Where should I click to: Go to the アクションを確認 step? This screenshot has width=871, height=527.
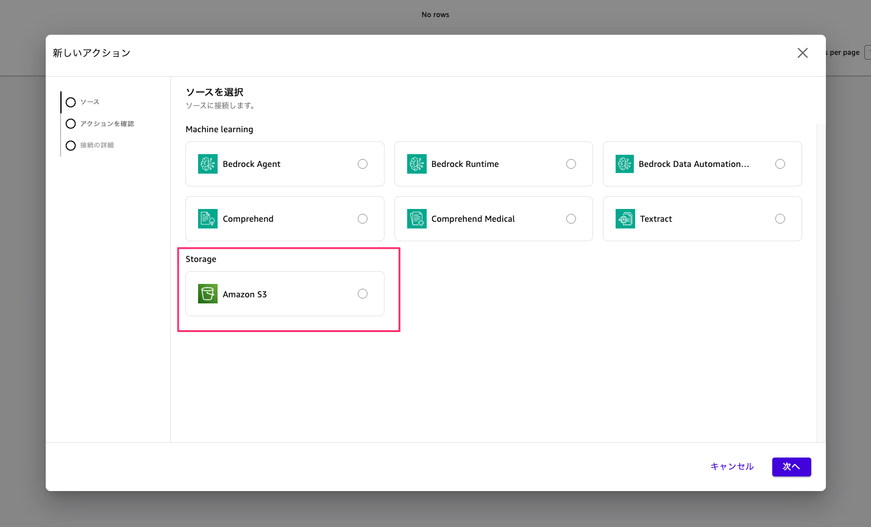tap(100, 124)
